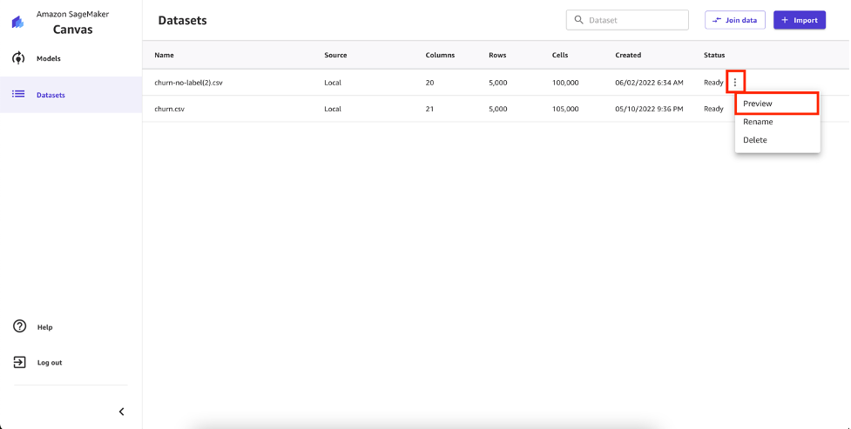Click the Log out icon
Screen dimensions: 851x429
click(x=19, y=362)
